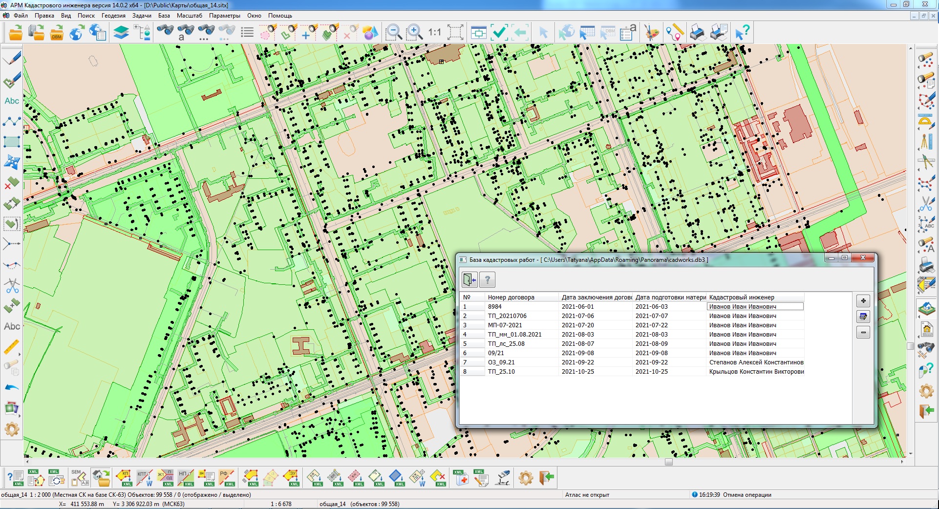The width and height of the screenshot is (939, 509).
Task: Click the gear settings icon in left panel
Action: coord(12,429)
